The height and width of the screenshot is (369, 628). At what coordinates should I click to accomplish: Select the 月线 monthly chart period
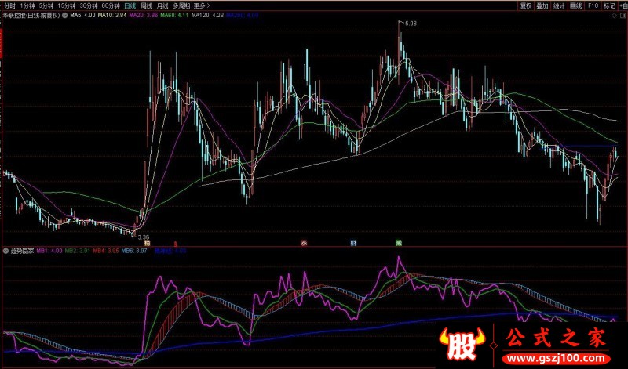[163, 5]
